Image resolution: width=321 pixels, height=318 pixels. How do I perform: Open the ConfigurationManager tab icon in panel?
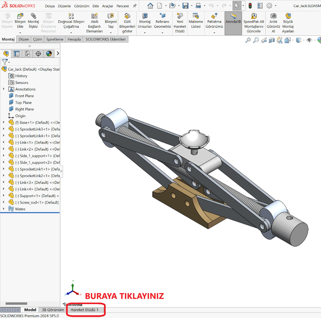tap(27, 54)
